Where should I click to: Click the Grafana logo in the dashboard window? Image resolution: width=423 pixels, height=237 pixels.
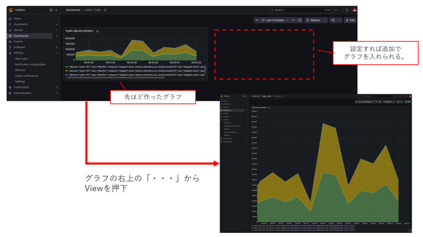(11, 10)
